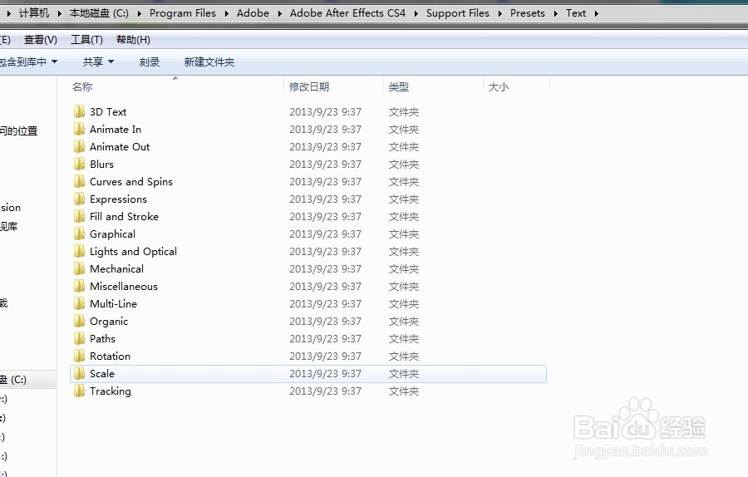Click the Blurs folder icon
Viewport: 748px width, 477px height.
point(79,164)
